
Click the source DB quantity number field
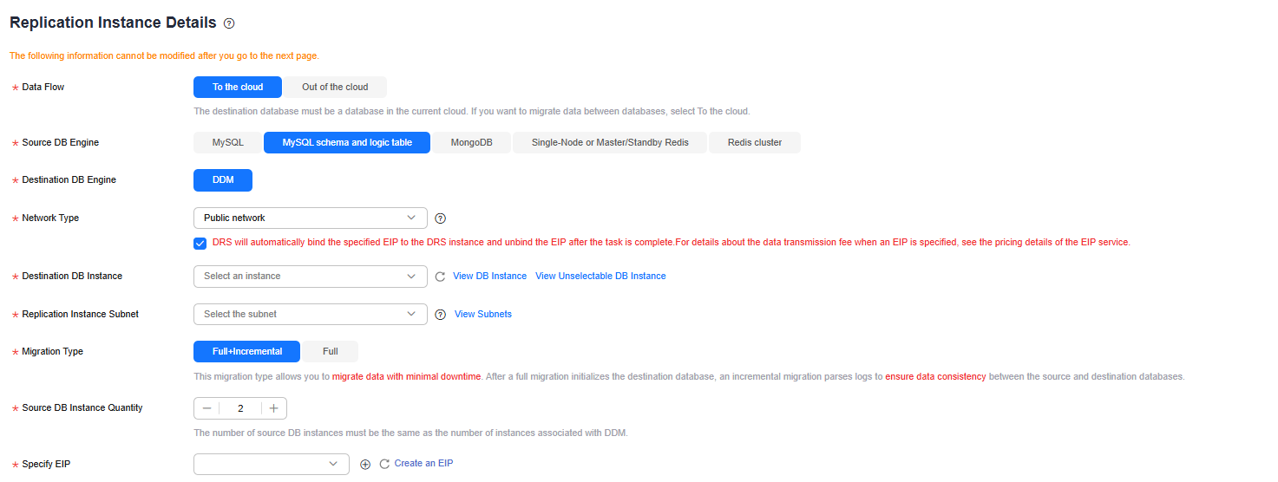(240, 408)
